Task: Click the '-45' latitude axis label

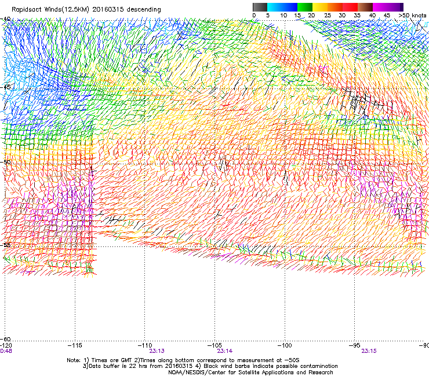Action: pos(5,87)
